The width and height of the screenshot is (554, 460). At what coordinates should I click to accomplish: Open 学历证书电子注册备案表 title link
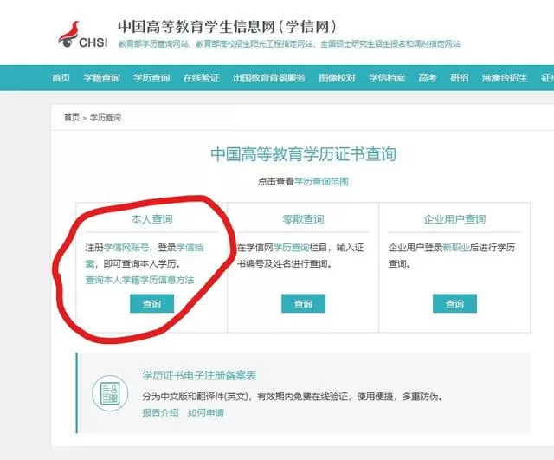point(199,375)
